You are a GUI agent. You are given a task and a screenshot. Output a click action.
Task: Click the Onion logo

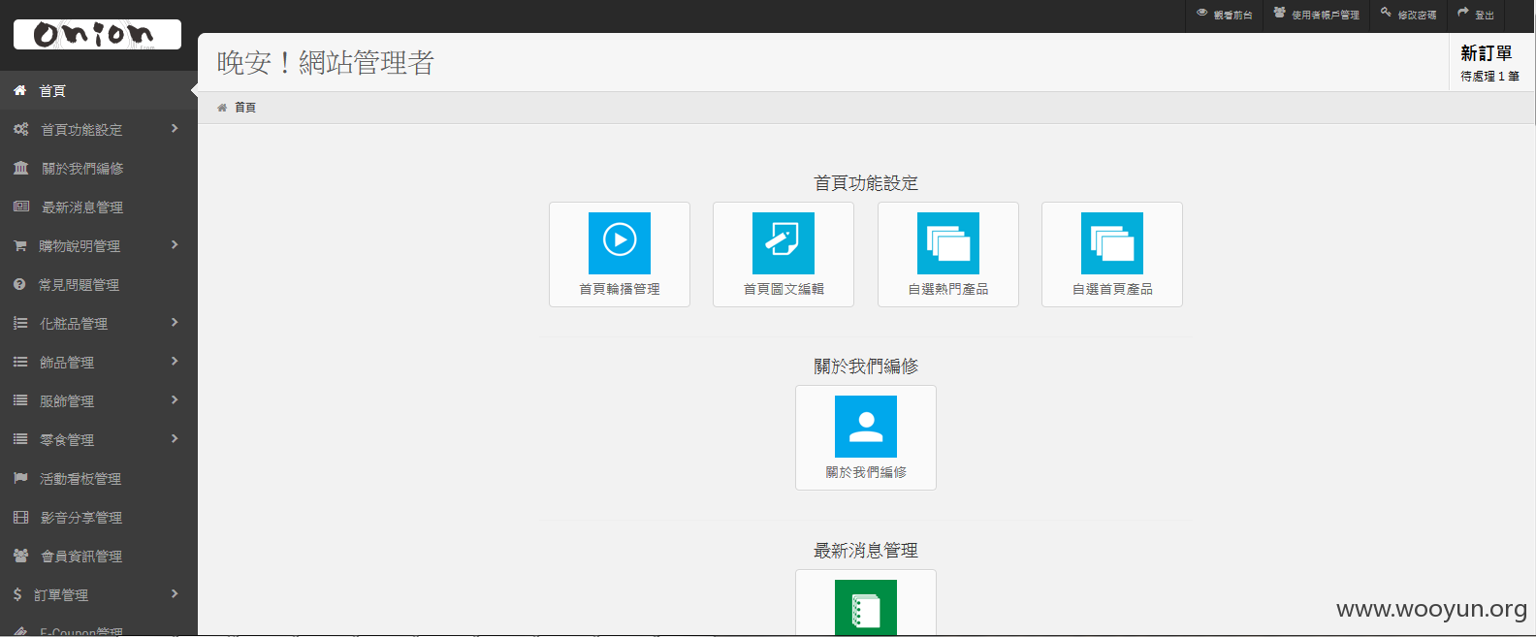pyautogui.click(x=97, y=34)
